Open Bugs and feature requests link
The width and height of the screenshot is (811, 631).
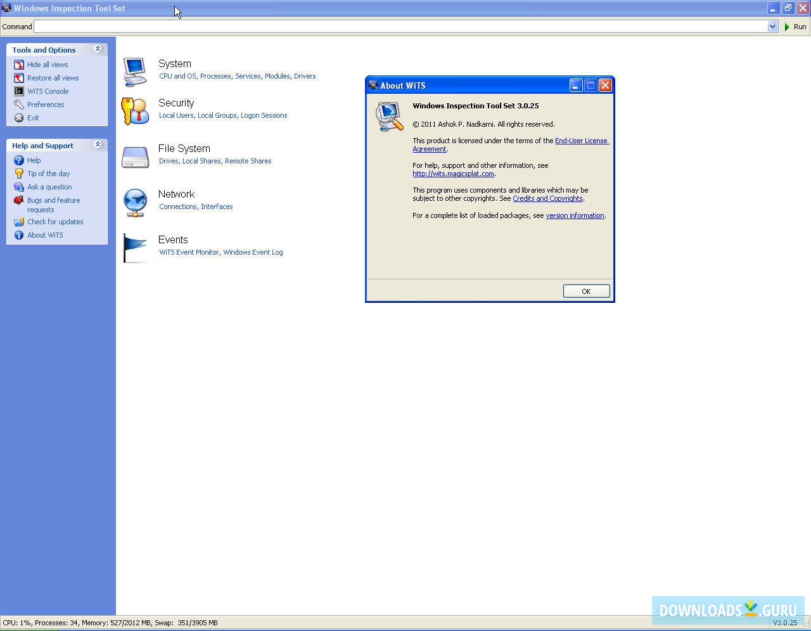54,205
